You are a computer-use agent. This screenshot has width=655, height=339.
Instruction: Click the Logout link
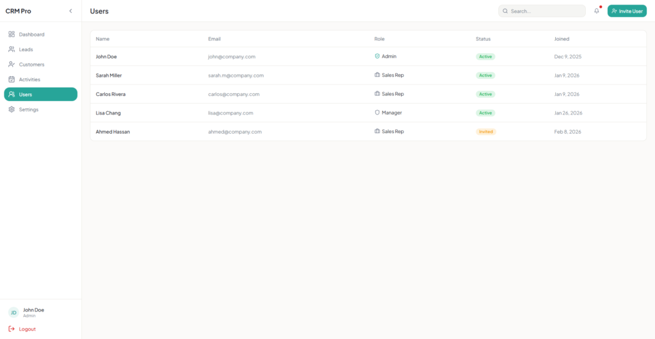click(x=27, y=329)
